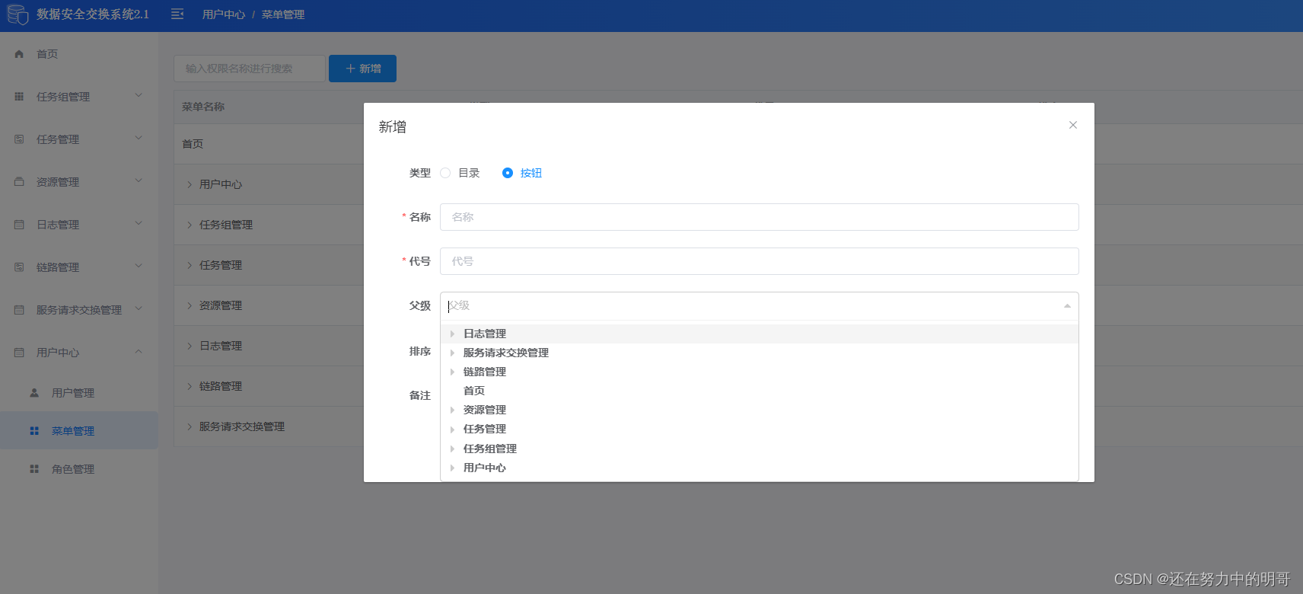This screenshot has height=594, width=1303.
Task: Click the grid icon beside 角色管理
Action: 34,469
